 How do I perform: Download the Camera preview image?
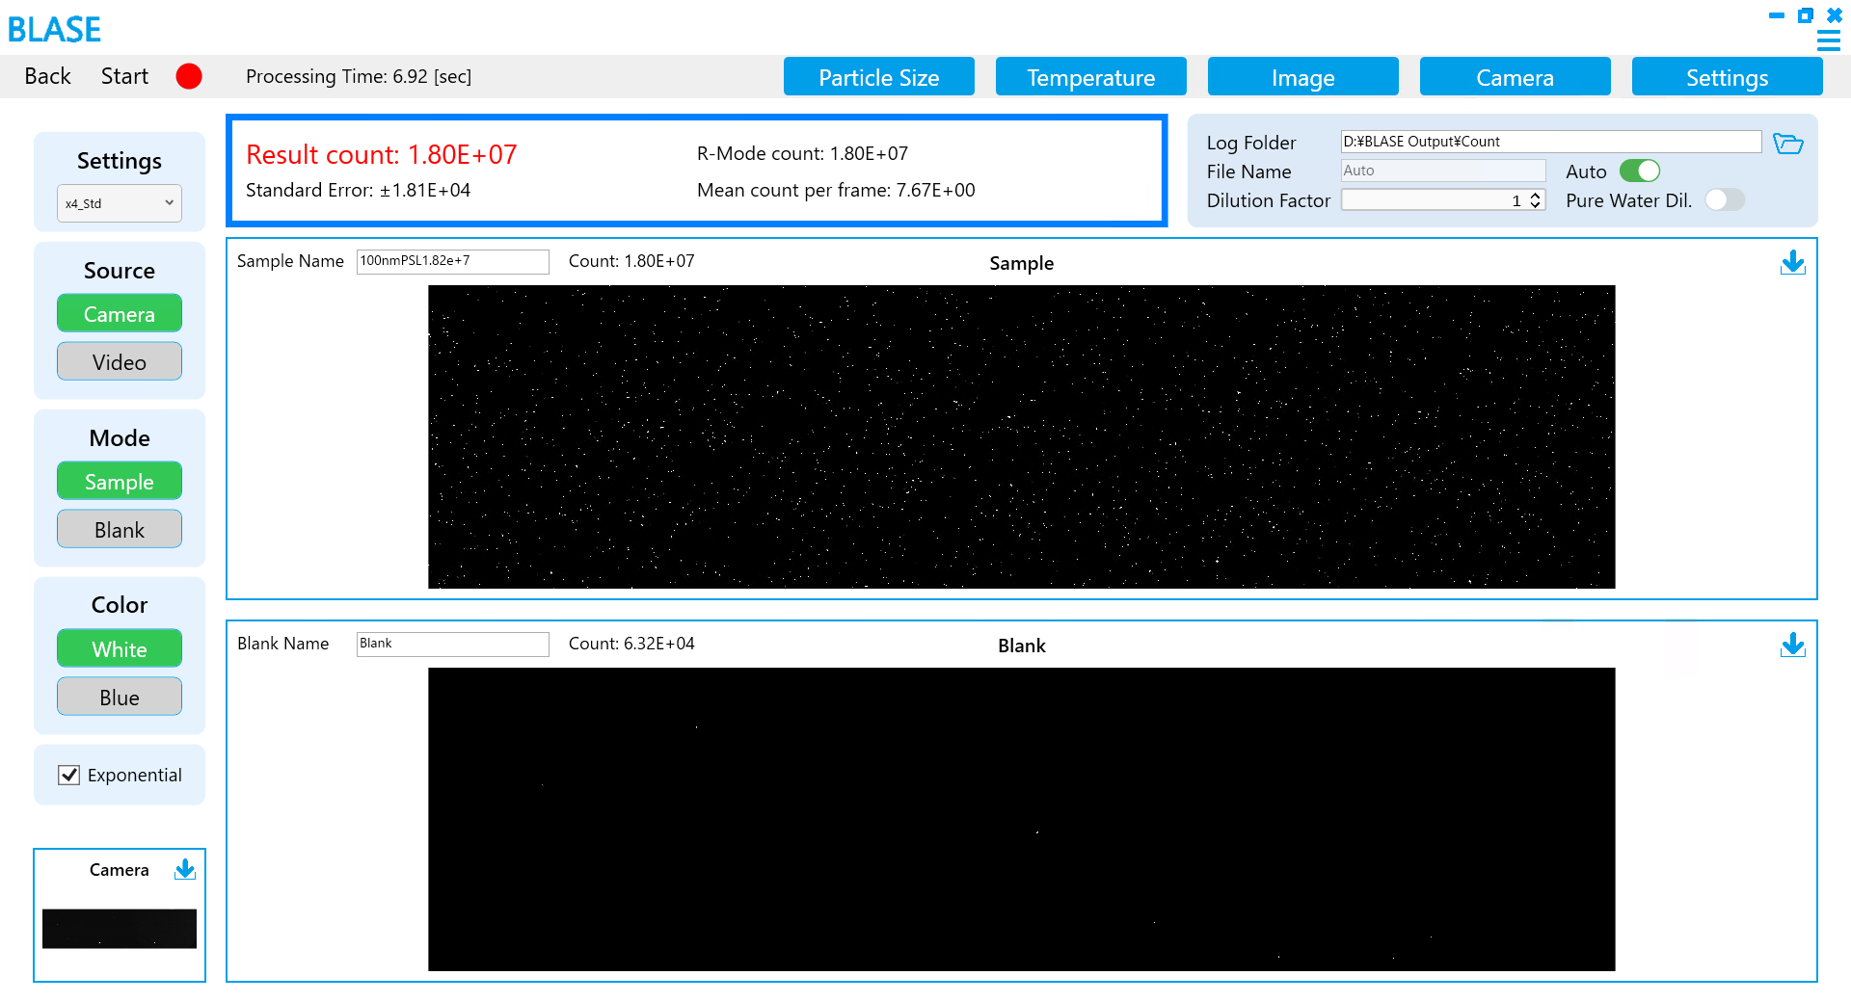(x=185, y=870)
